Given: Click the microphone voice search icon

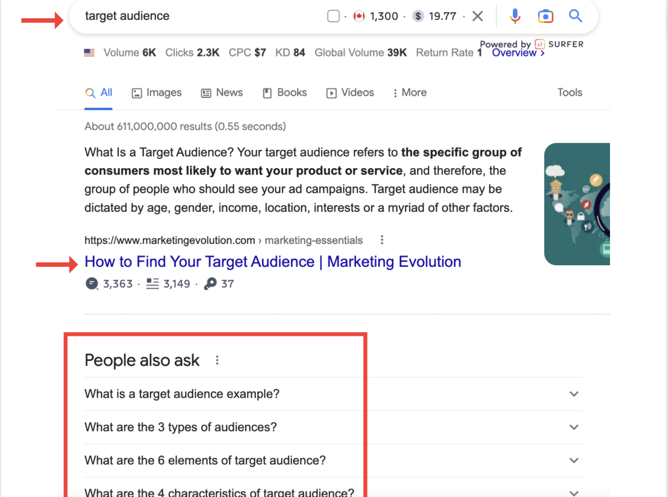Looking at the screenshot, I should coord(515,16).
